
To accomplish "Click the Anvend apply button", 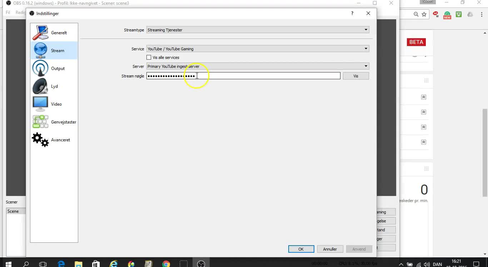I will (x=359, y=249).
